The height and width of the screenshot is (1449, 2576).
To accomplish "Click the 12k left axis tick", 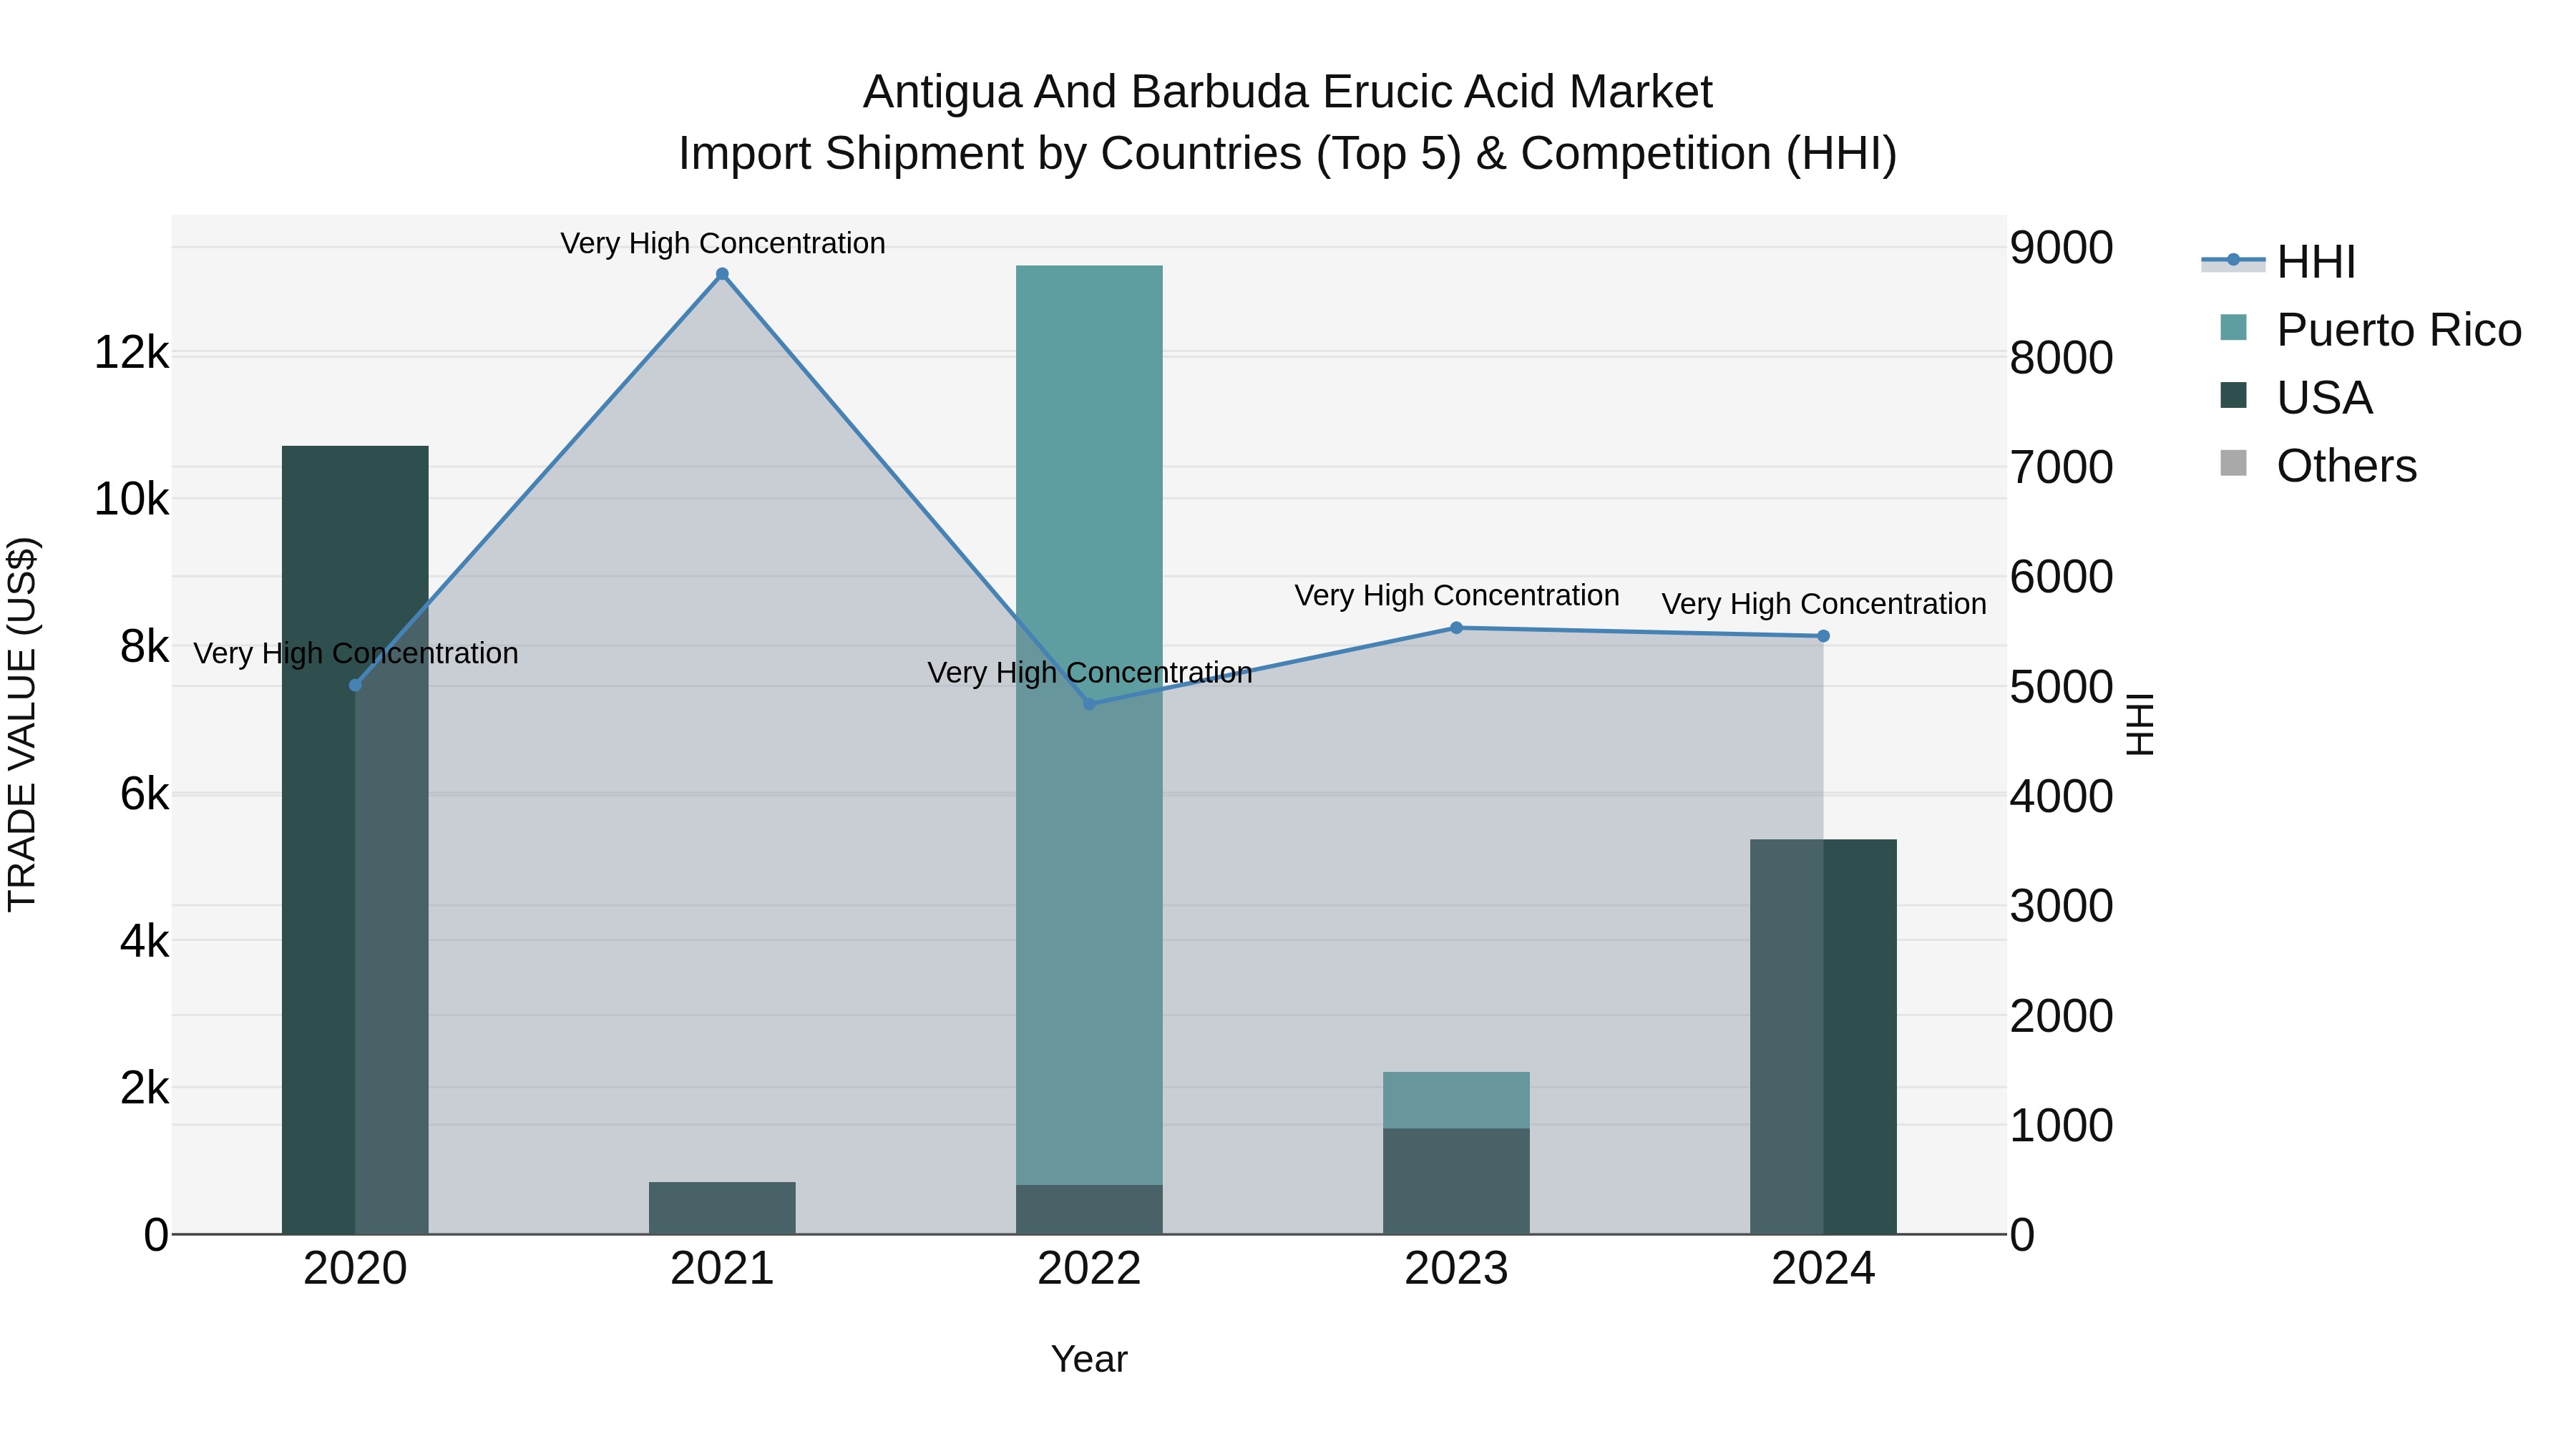I will pyautogui.click(x=131, y=353).
